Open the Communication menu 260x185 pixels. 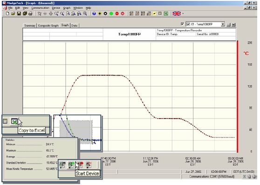40,8
